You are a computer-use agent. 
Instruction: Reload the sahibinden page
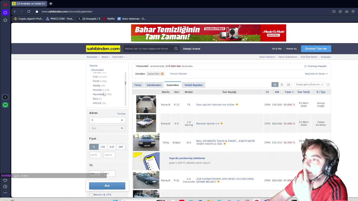click(29, 11)
